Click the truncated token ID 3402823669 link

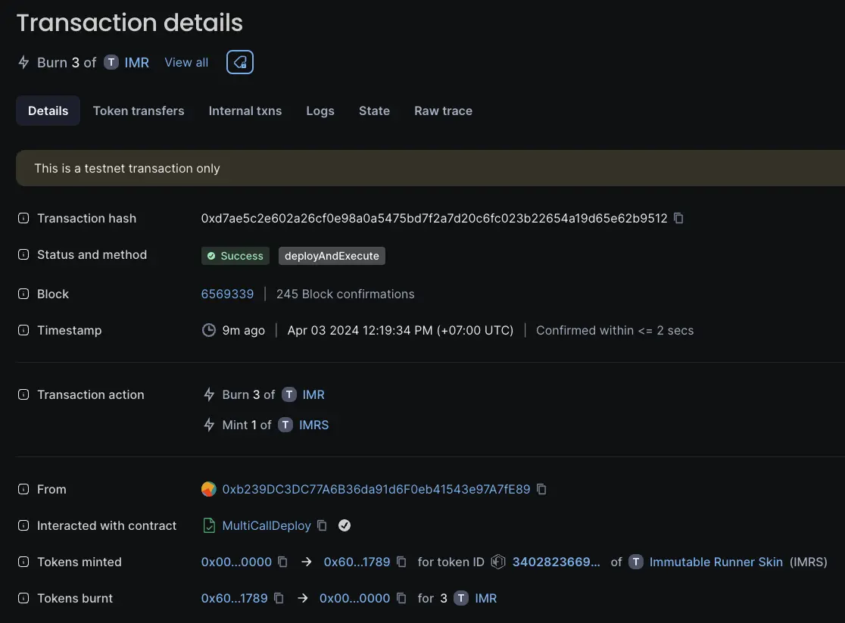tap(557, 562)
